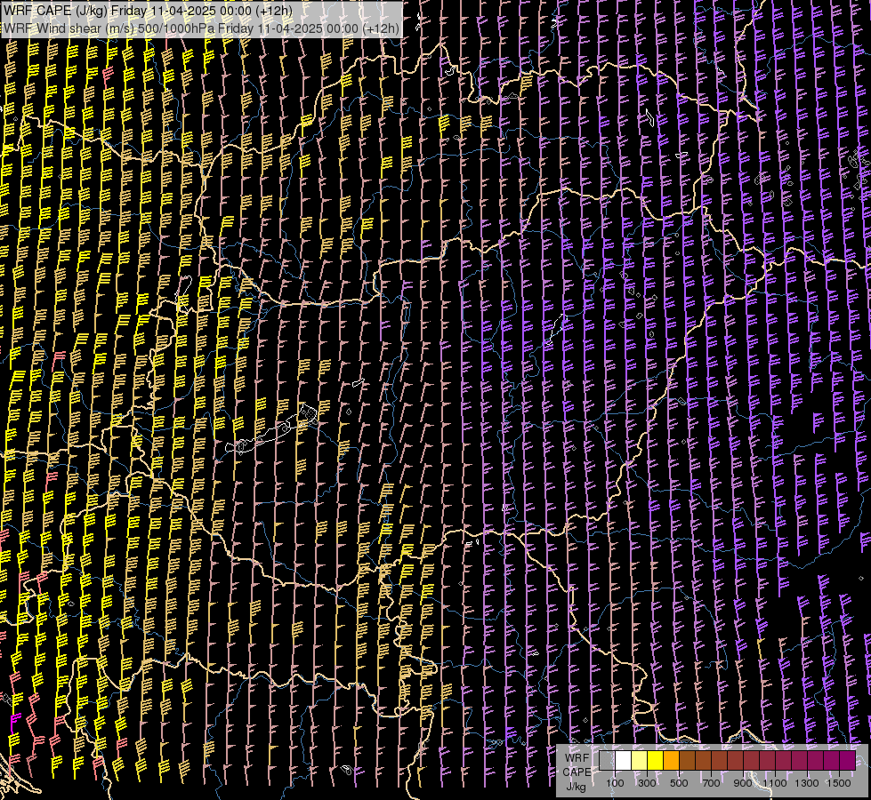Click the legend label WRF
This screenshot has height=800, width=871.
point(577,758)
